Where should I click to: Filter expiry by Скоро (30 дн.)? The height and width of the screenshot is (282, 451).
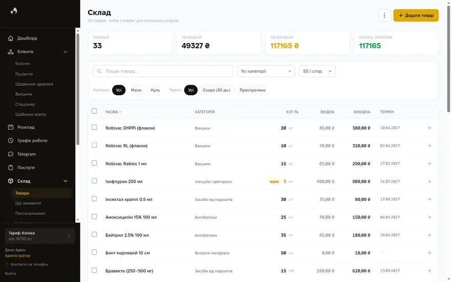tap(217, 90)
